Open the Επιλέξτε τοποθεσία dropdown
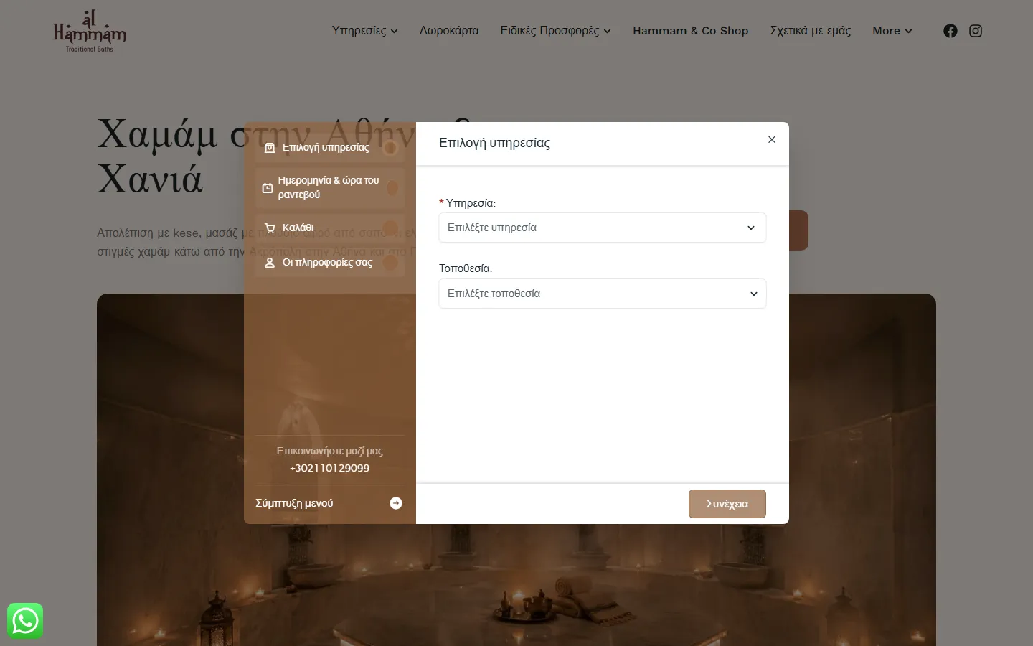1033x646 pixels. (x=603, y=294)
